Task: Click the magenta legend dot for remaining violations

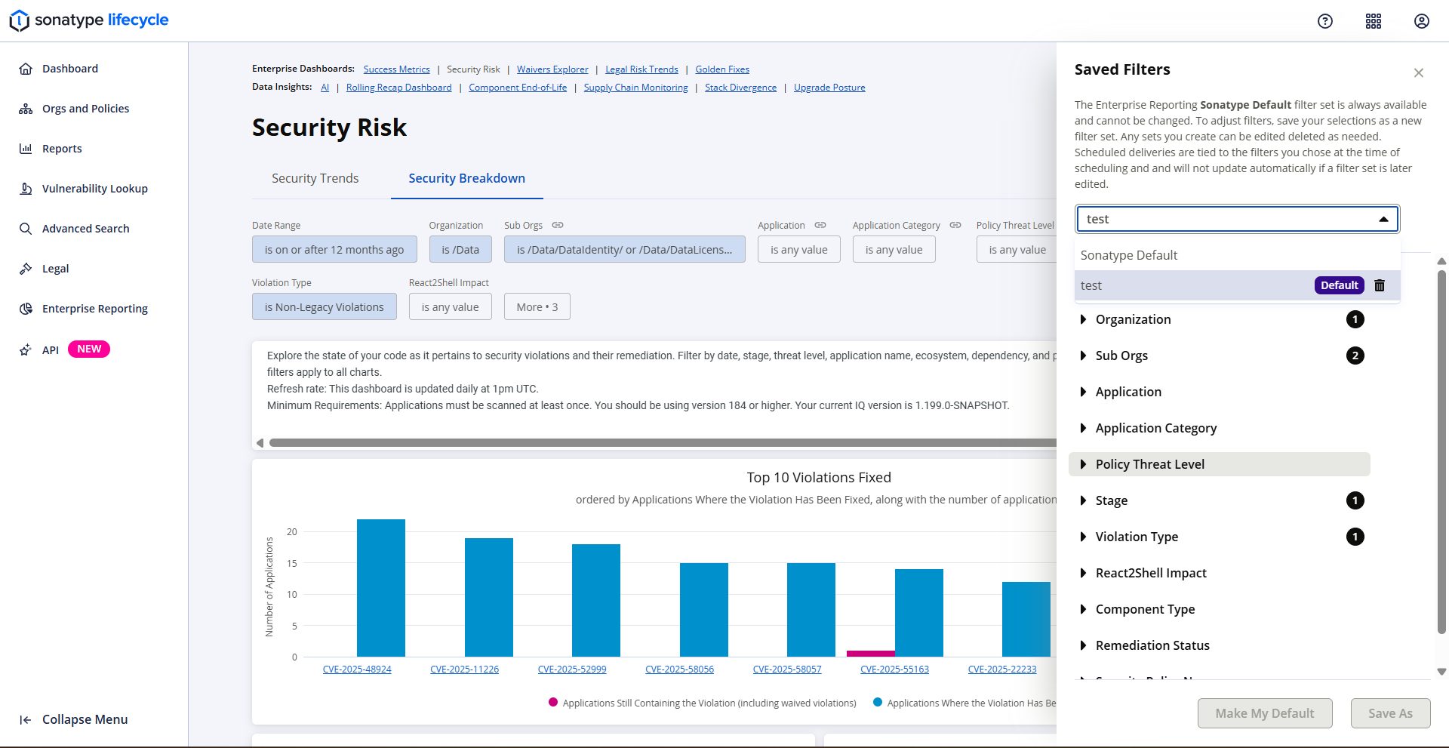Action: point(553,702)
